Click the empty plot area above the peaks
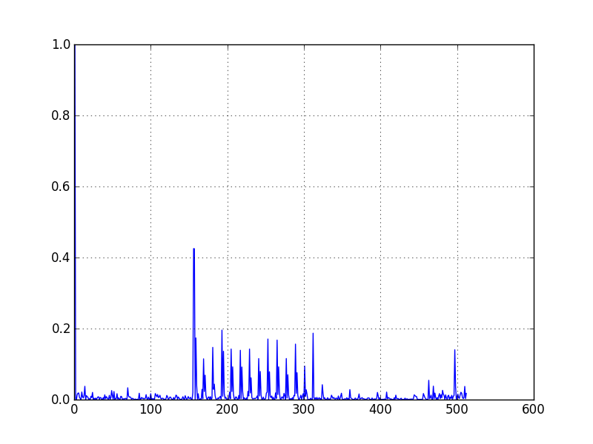This screenshot has width=593, height=444. 296,148
